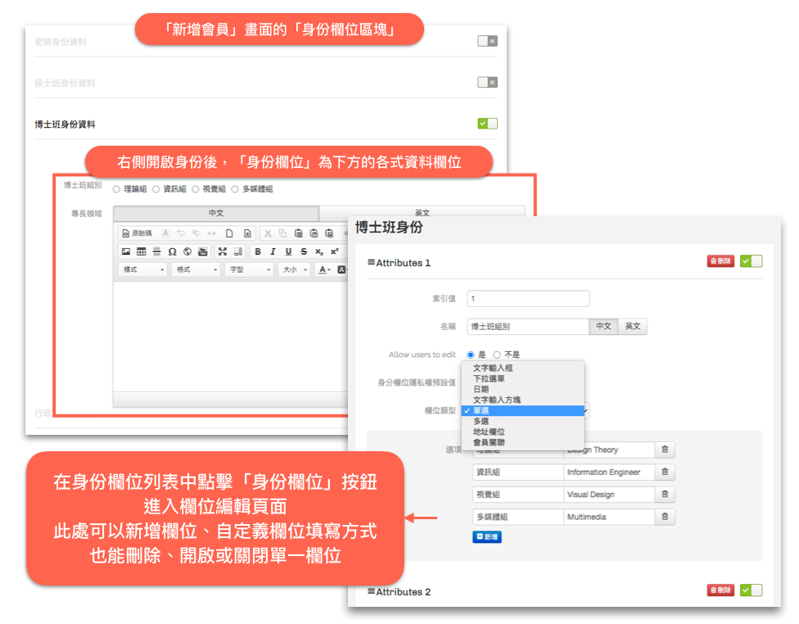Click the maximize editor icon
This screenshot has width=799, height=624.
point(222,251)
